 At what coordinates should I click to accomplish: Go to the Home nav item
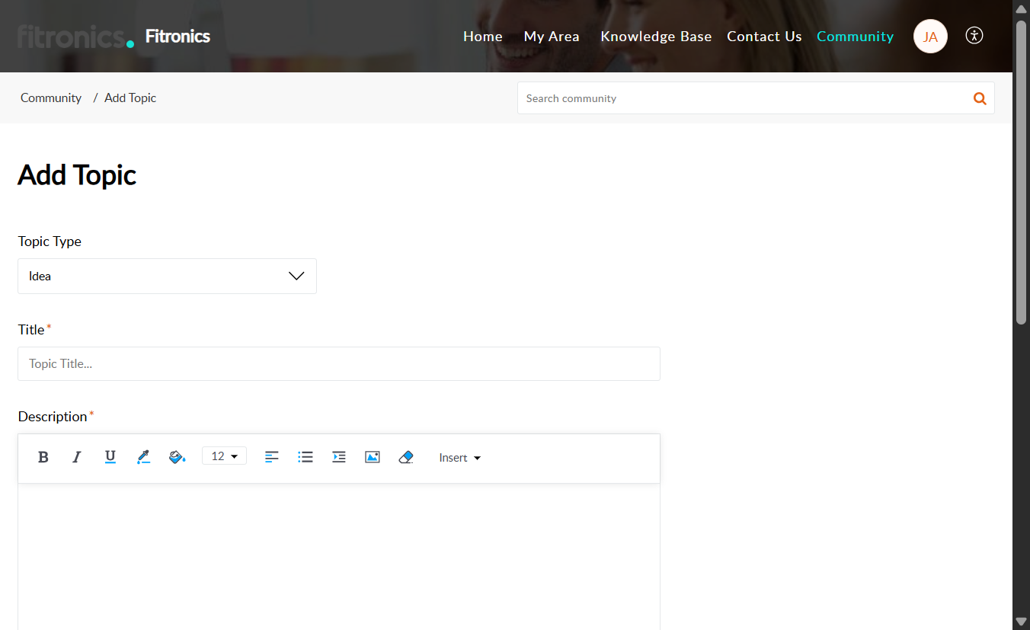pos(483,37)
